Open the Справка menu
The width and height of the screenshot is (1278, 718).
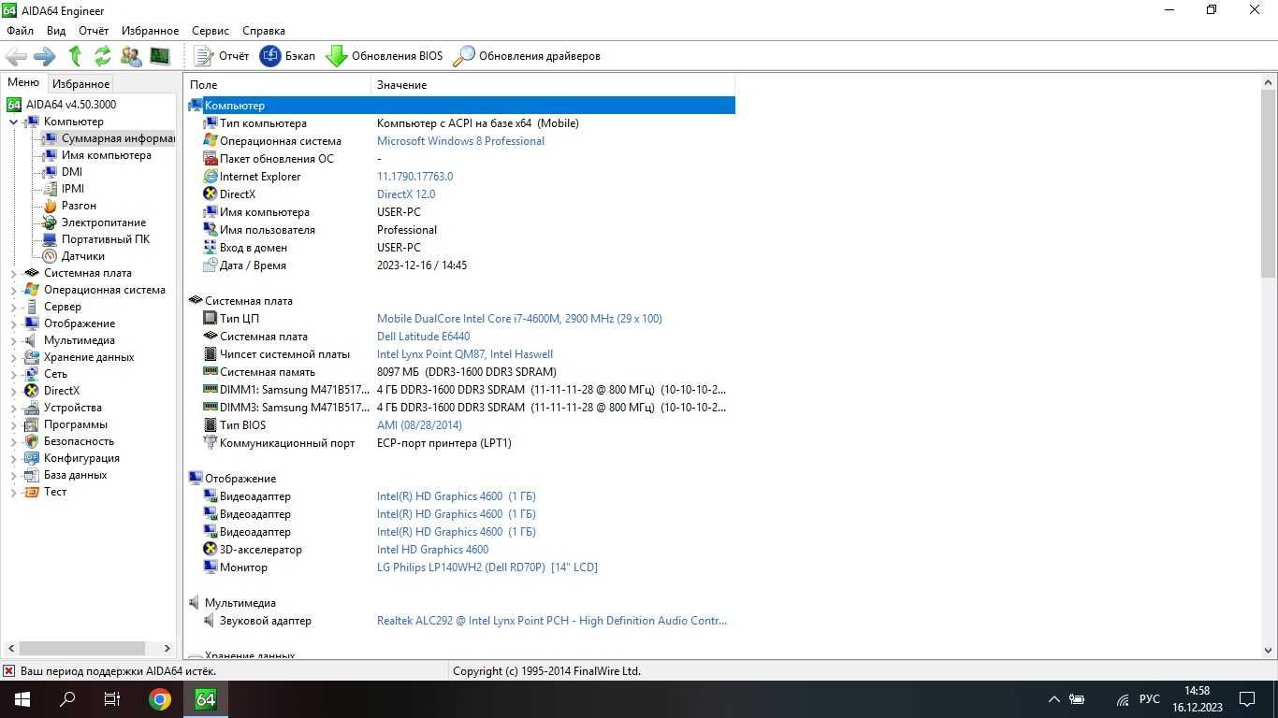coord(264,31)
